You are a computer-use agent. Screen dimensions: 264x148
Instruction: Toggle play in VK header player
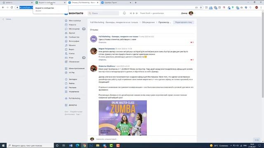[134, 13]
